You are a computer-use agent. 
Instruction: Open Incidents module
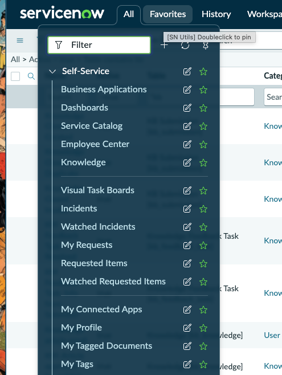(x=79, y=209)
